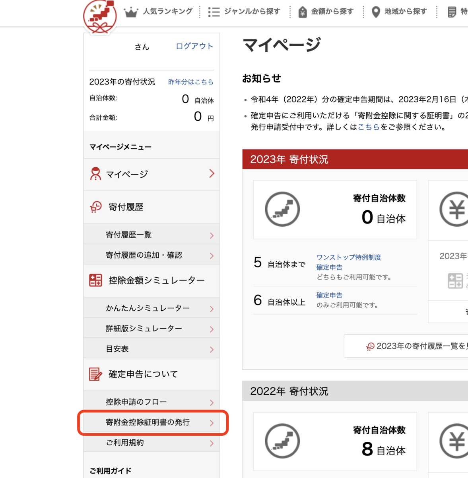Click こちら link in the お知らせ notice
The image size is (468, 478).
(x=369, y=127)
